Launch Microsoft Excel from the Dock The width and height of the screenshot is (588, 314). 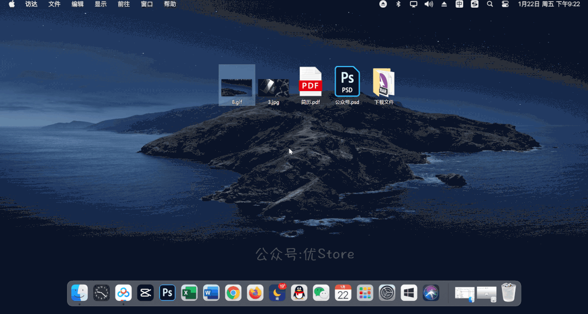[190, 293]
